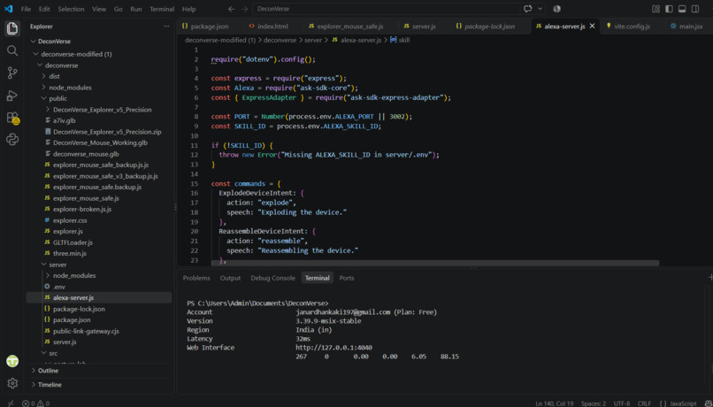The height and width of the screenshot is (407, 713).
Task: Open the Extensions view icon
Action: pyautogui.click(x=12, y=118)
